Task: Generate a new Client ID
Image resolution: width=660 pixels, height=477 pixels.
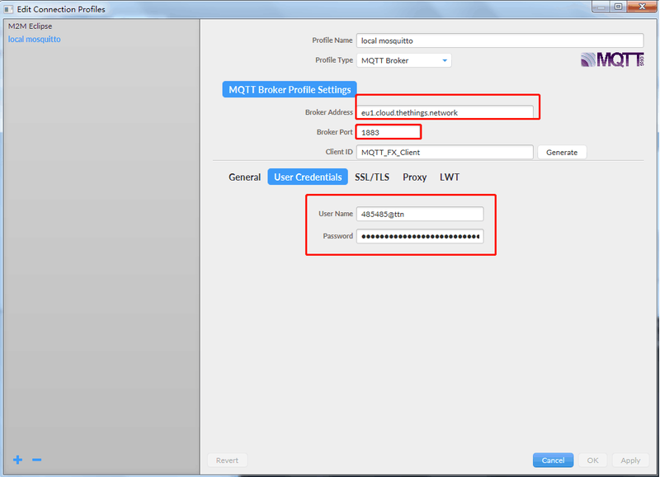Action: coord(562,153)
